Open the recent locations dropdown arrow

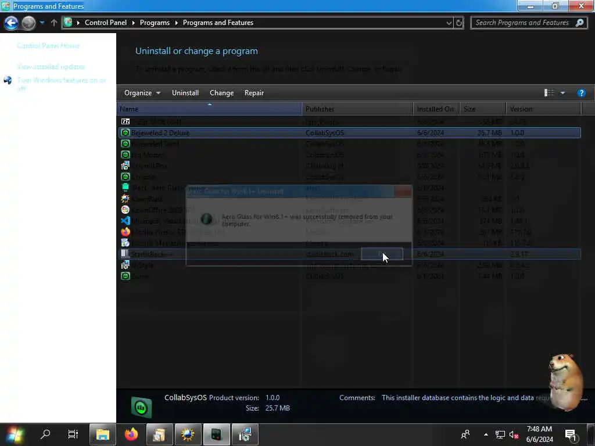click(x=42, y=23)
